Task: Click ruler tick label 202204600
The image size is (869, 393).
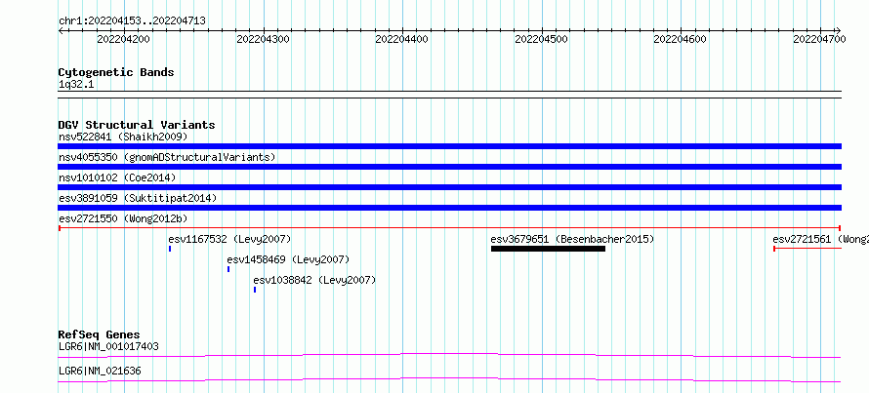Action: click(x=681, y=39)
